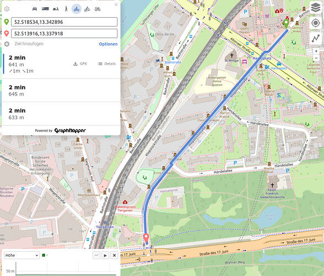Choose the racing bike profile
324x276 pixels.
(x=98, y=9)
